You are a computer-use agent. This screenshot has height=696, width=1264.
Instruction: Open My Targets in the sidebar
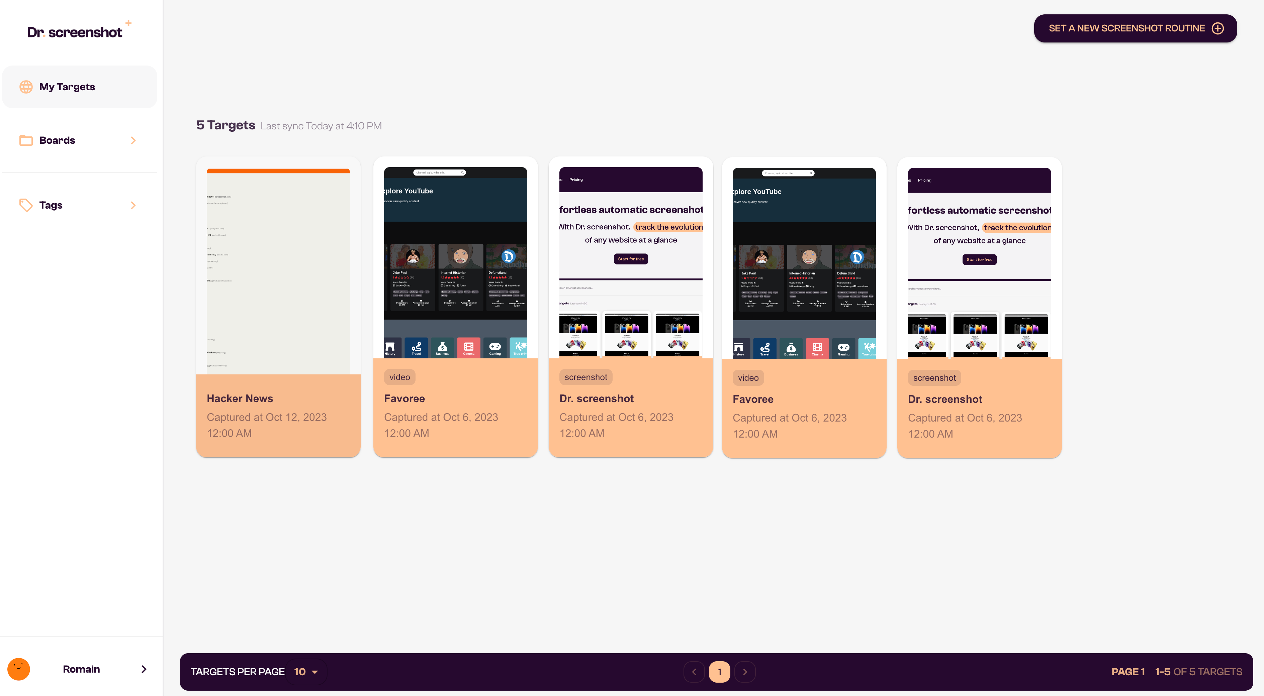click(80, 87)
